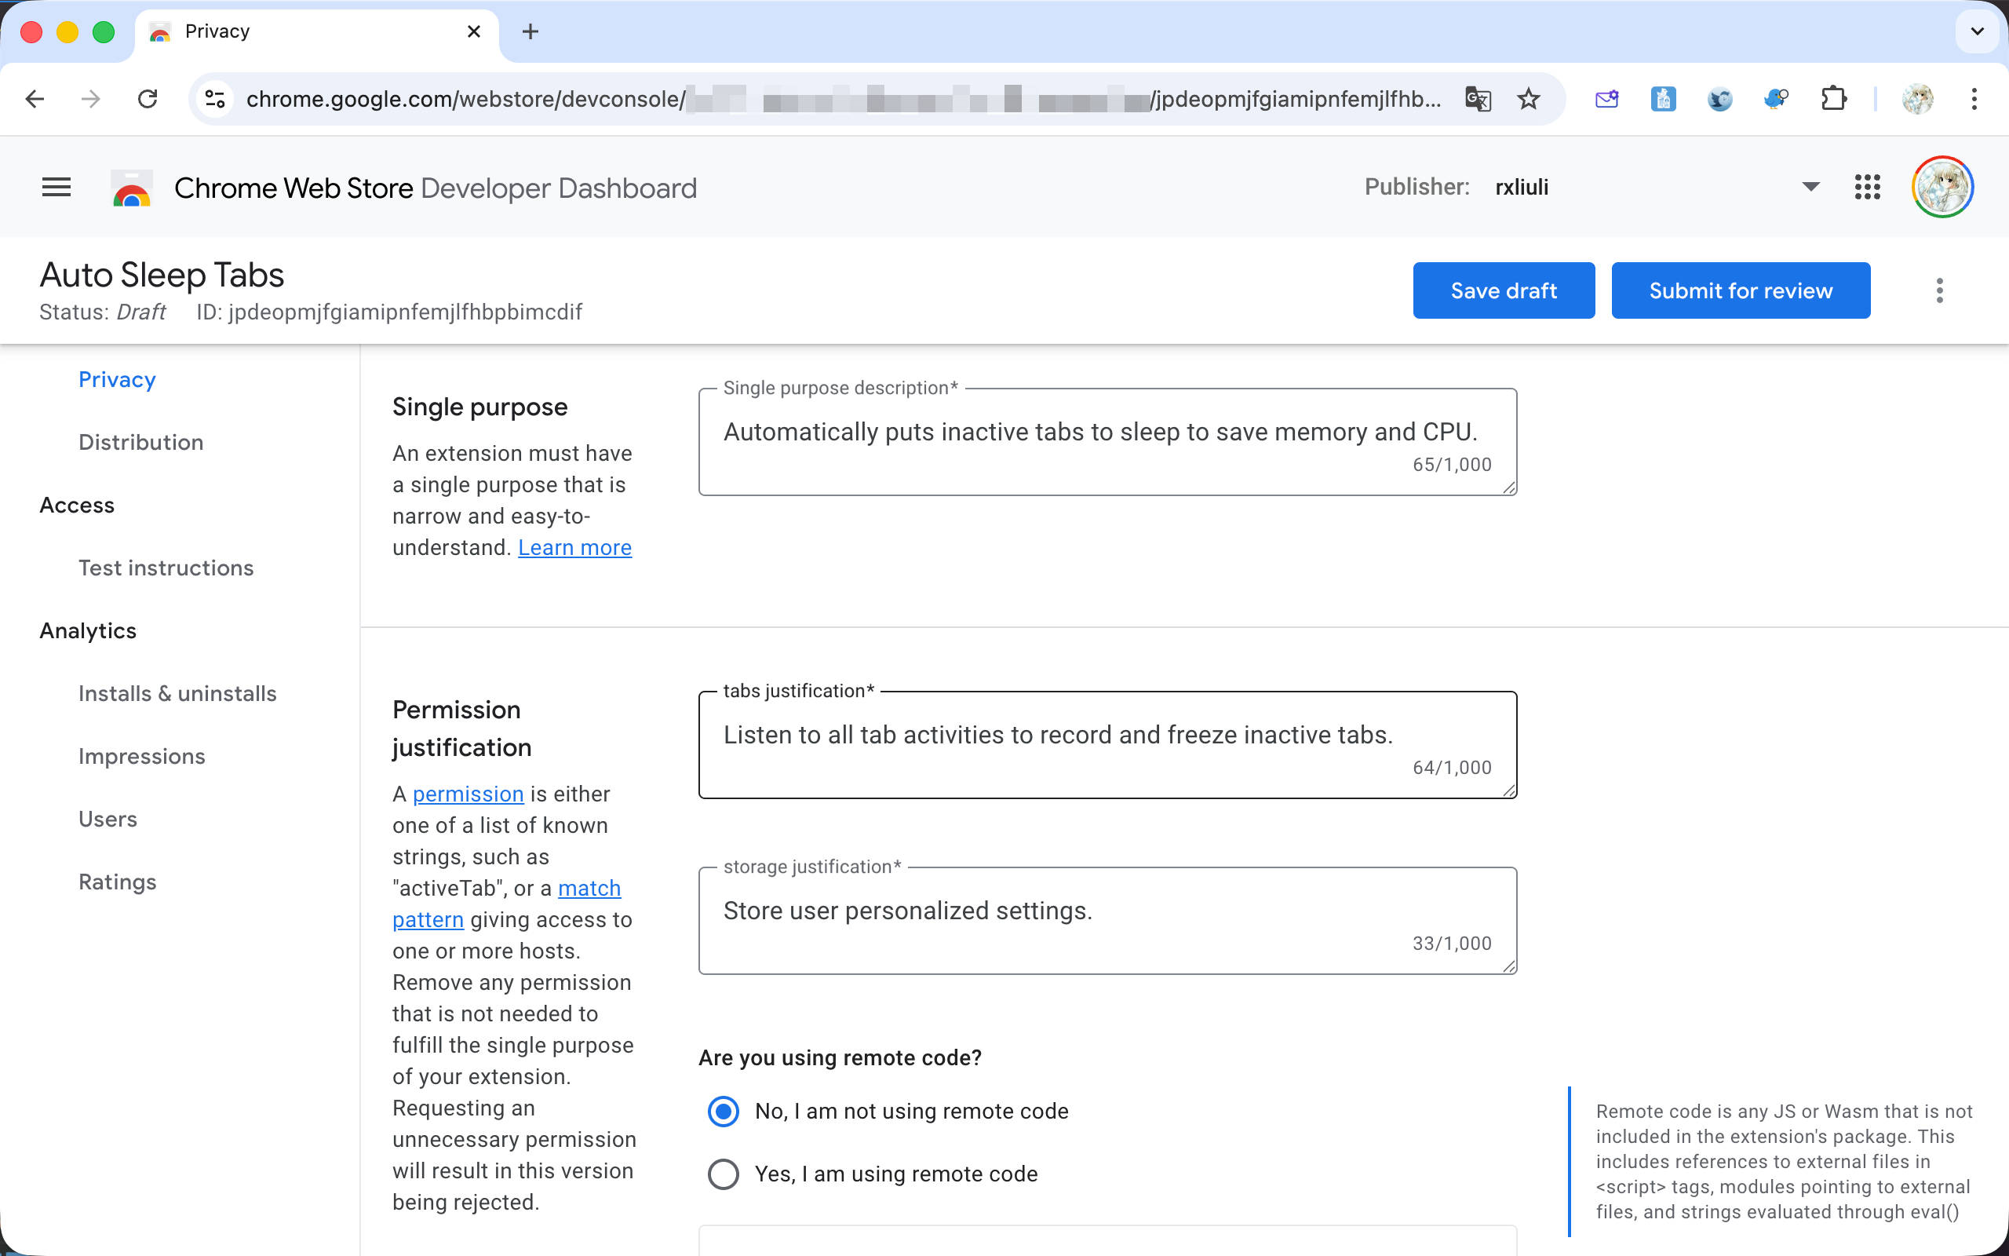Select "No, I am not using remote code"
Screen dimensions: 2009x1256
click(723, 1112)
